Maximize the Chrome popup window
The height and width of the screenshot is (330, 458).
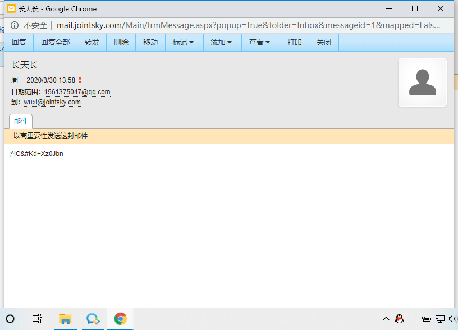[414, 9]
